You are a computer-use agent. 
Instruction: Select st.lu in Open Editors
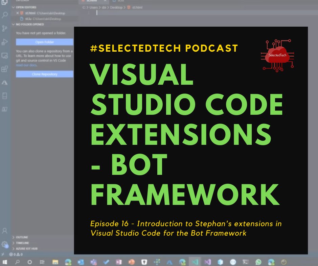click(x=45, y=19)
